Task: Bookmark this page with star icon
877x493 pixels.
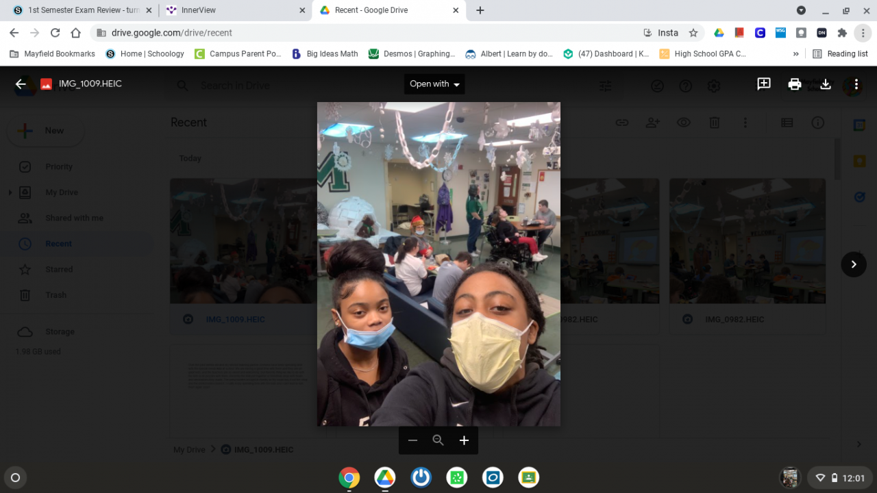Action: tap(693, 33)
